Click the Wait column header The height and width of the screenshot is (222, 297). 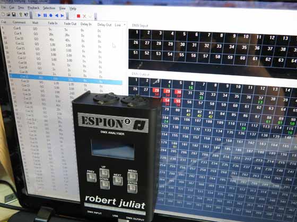35,23
